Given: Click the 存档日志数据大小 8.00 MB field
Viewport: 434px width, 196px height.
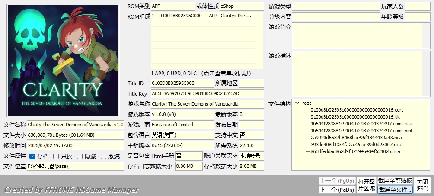Looking at the screenshot, I should pyautogui.click(x=189, y=166).
